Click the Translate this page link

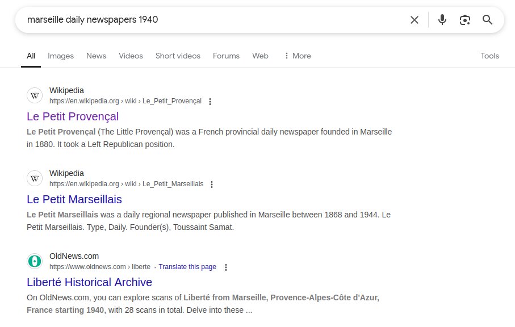point(187,267)
